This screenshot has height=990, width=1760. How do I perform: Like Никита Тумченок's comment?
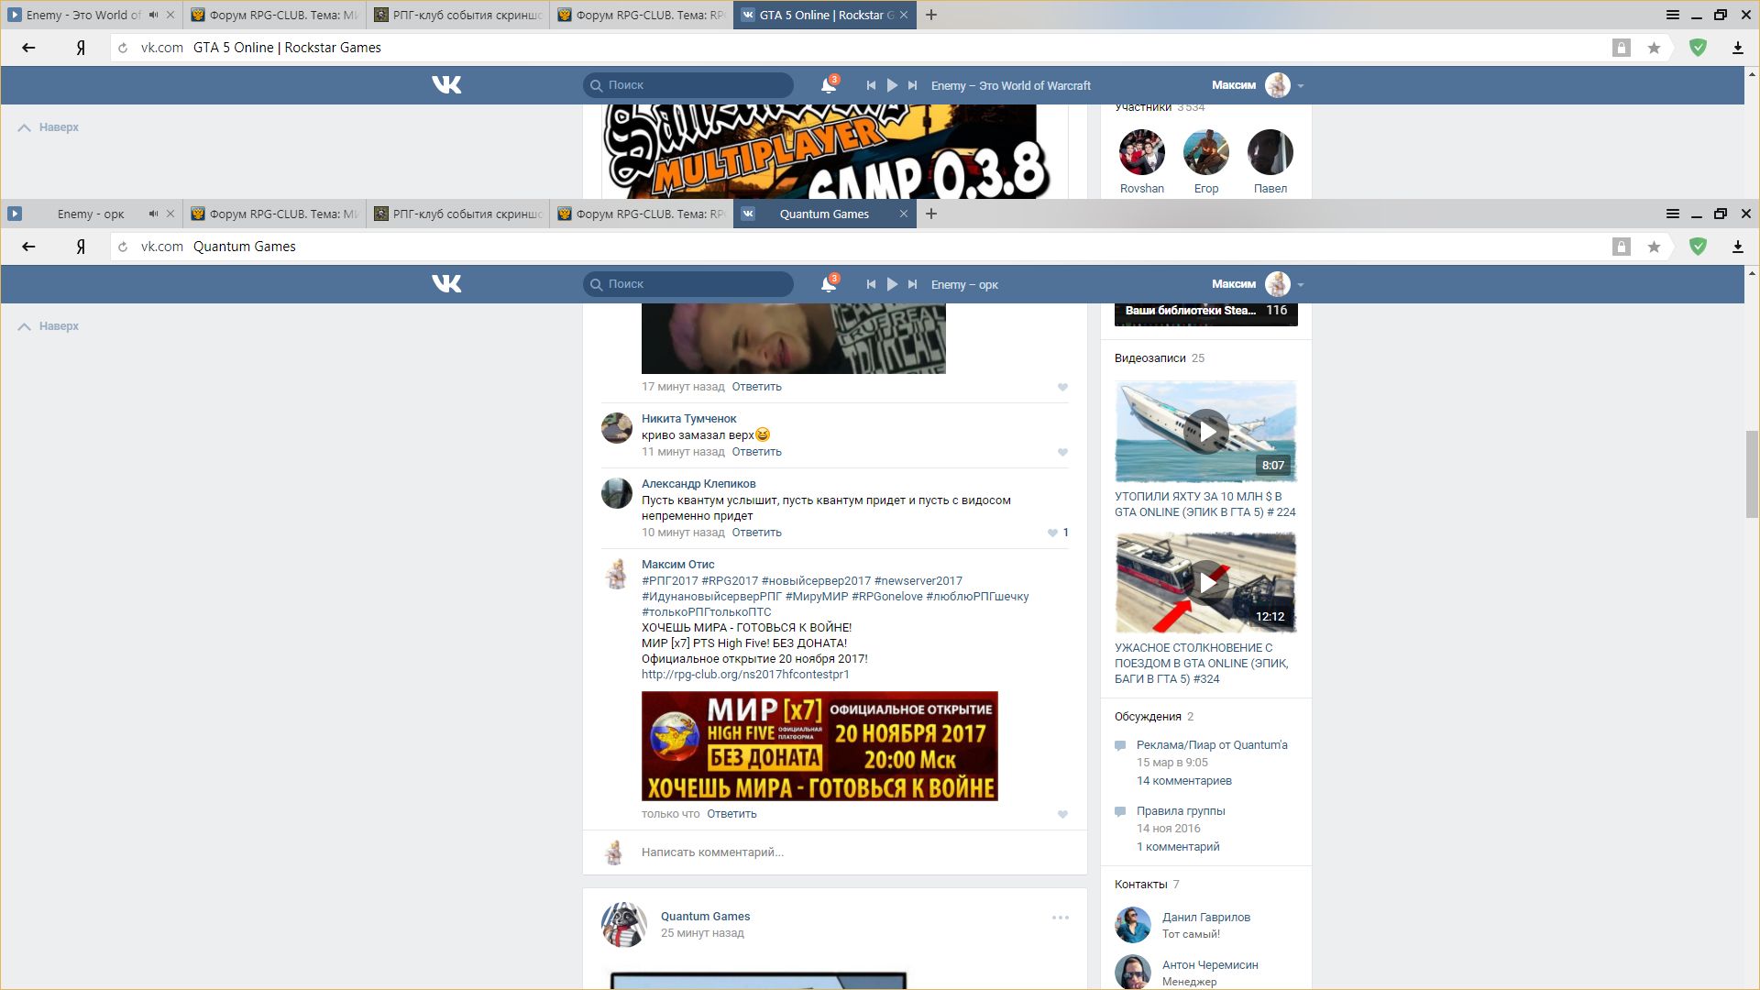1062,452
